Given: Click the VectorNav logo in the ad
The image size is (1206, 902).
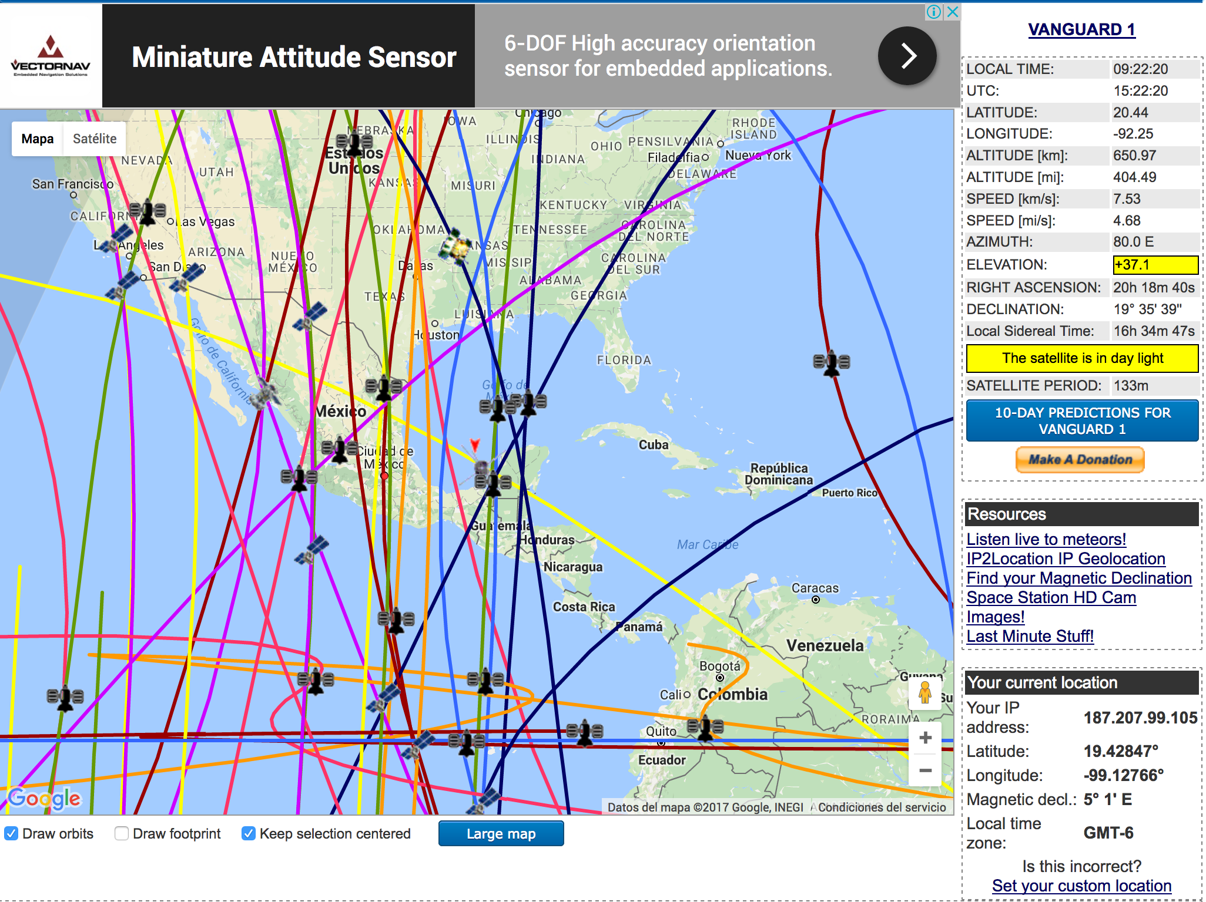Looking at the screenshot, I should pyautogui.click(x=51, y=56).
